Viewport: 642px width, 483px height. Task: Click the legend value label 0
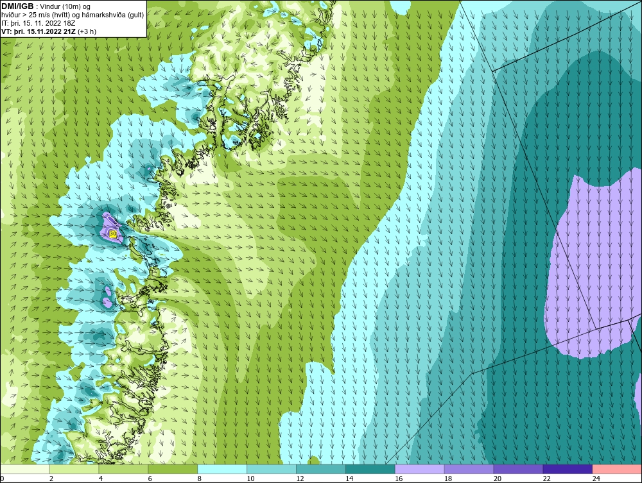coord(2,479)
